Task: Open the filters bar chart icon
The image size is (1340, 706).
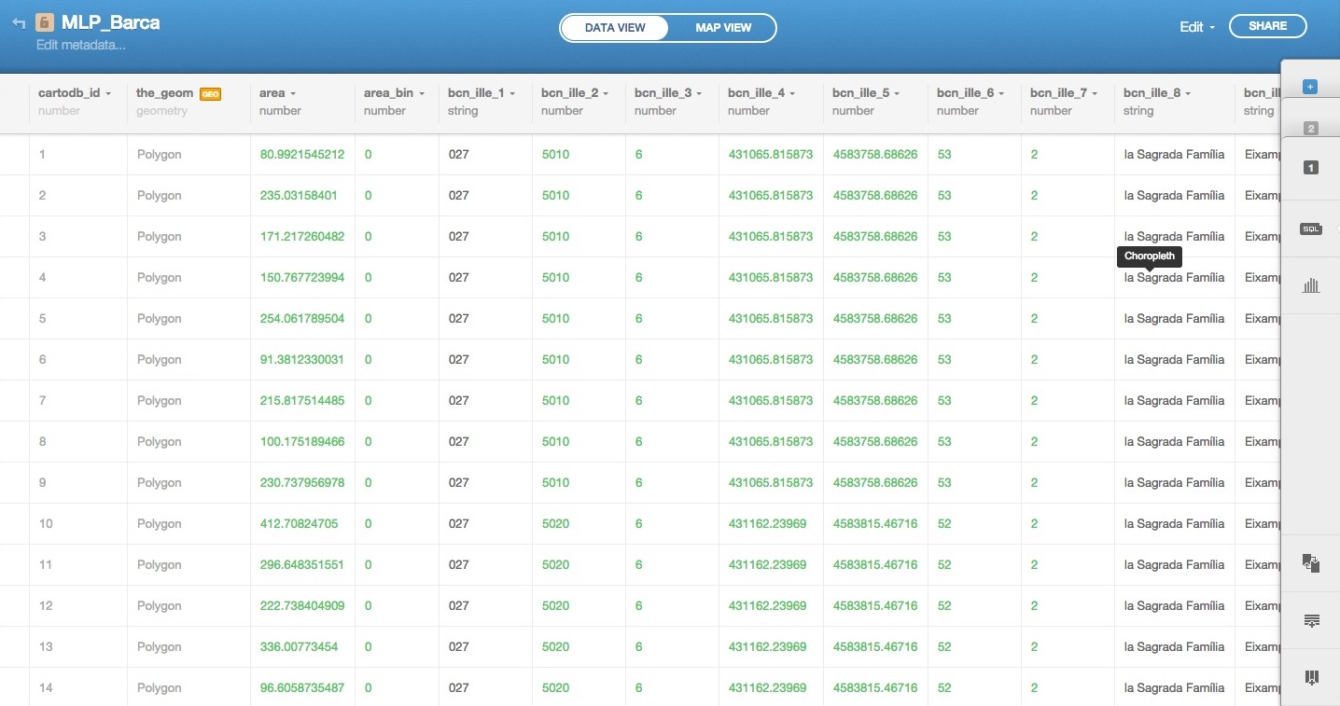Action: pos(1311,285)
